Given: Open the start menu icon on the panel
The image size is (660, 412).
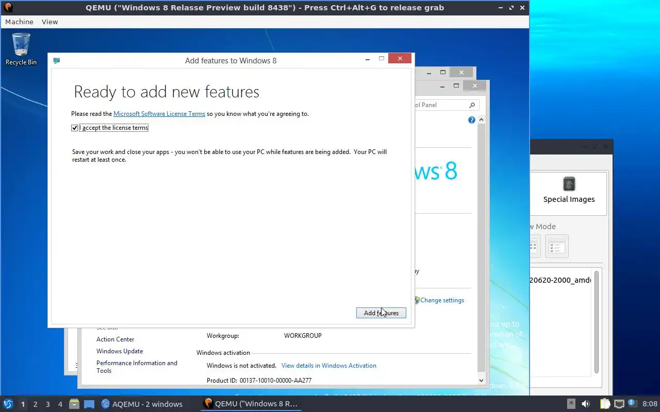Looking at the screenshot, I should click(8, 404).
